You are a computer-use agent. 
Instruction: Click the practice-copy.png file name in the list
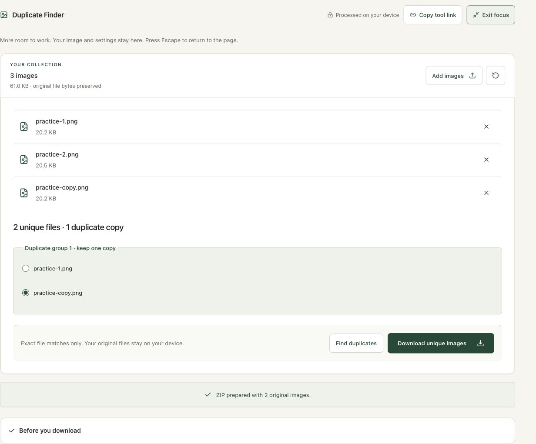coord(62,187)
